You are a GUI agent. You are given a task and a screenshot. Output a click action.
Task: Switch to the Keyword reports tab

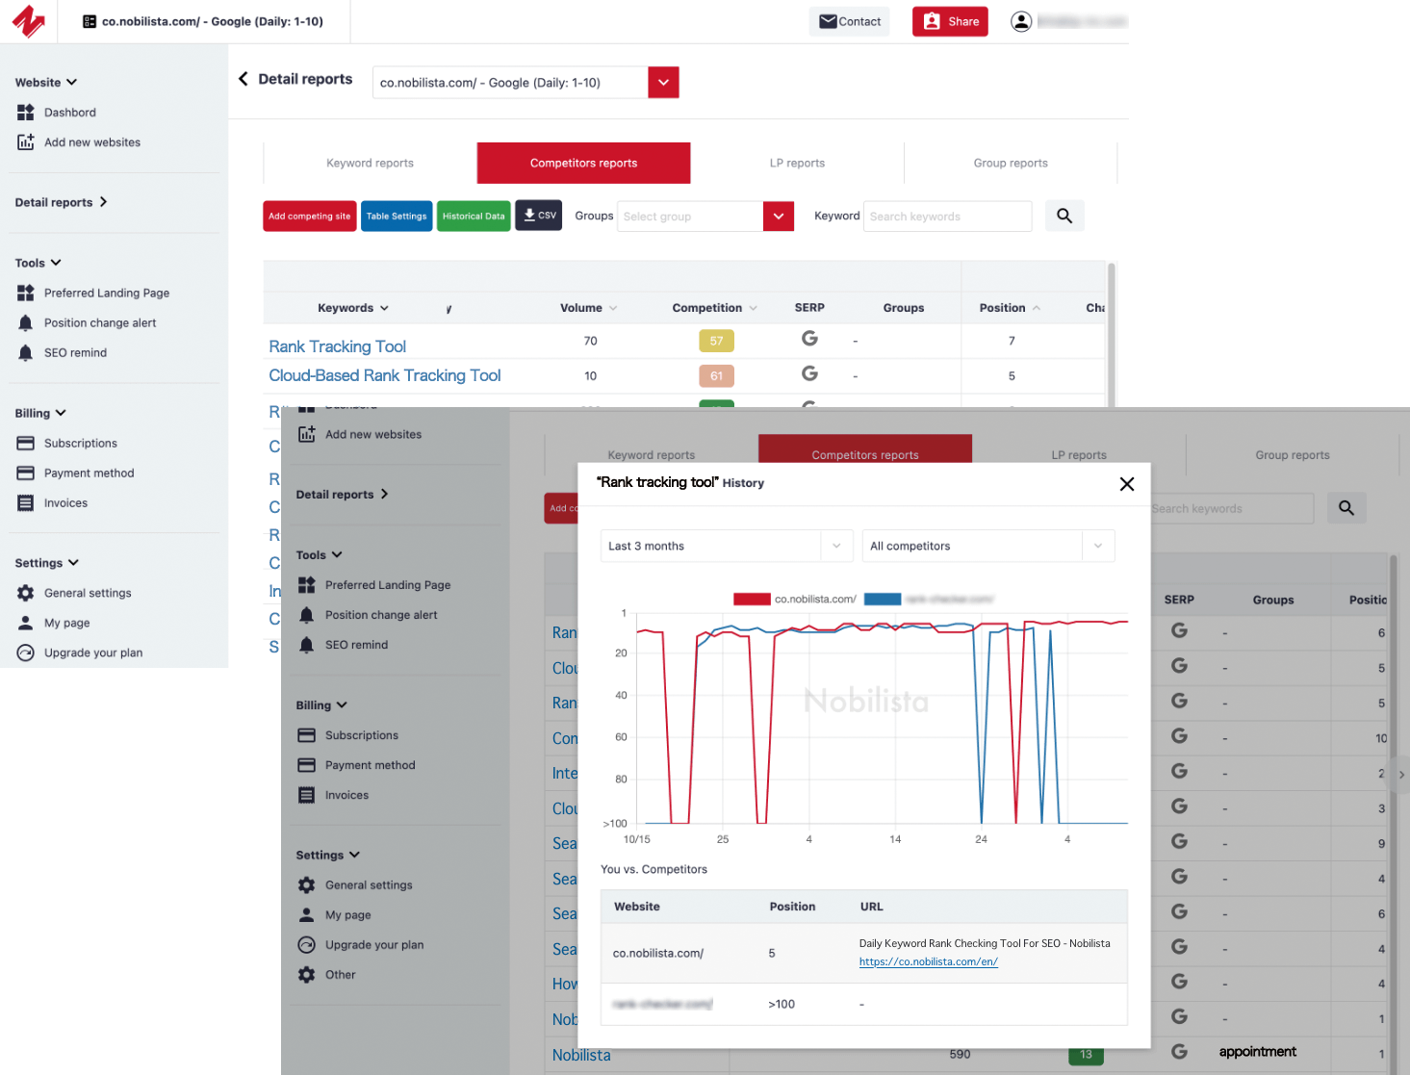pos(370,163)
